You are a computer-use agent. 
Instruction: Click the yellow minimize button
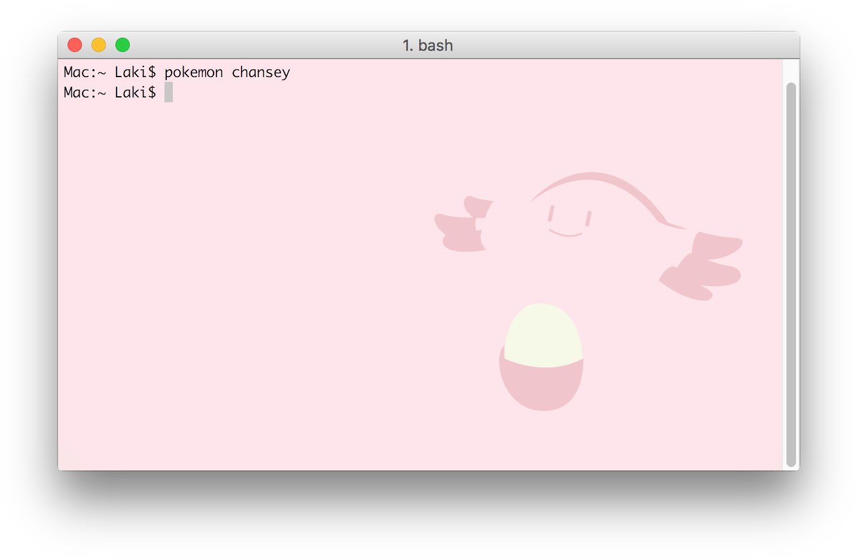pyautogui.click(x=98, y=44)
